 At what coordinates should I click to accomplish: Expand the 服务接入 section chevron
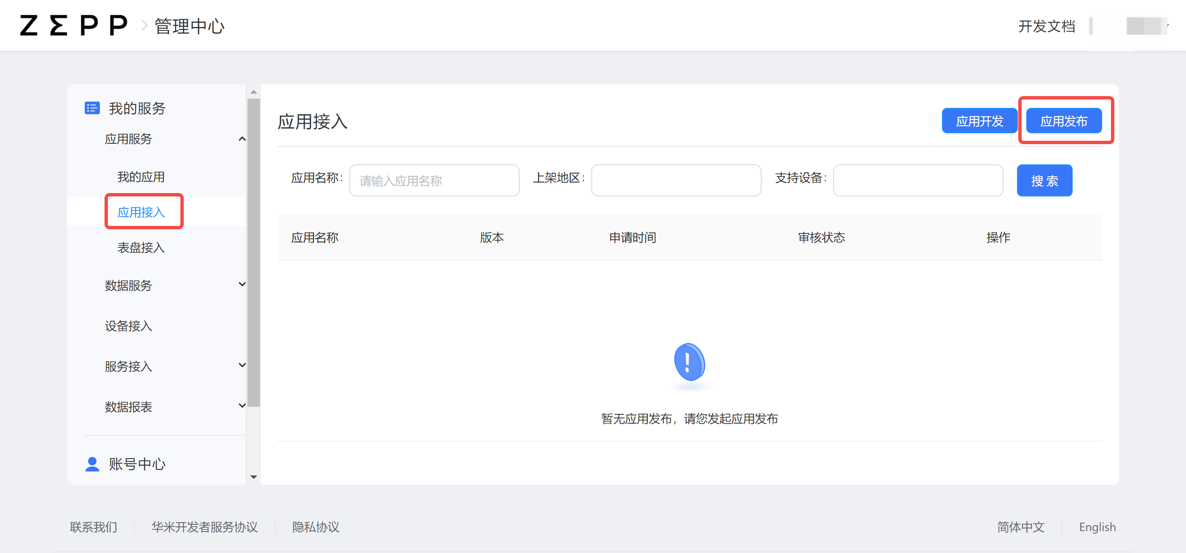pos(242,365)
